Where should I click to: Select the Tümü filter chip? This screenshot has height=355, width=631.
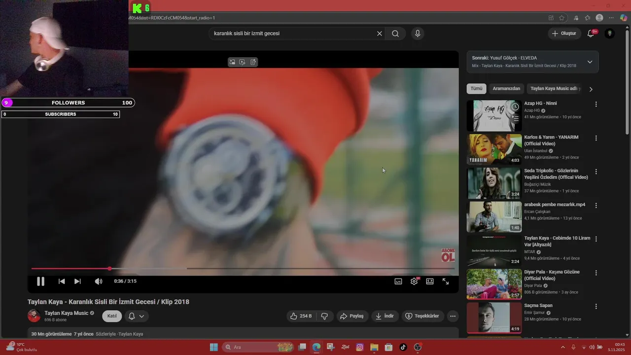click(x=476, y=89)
